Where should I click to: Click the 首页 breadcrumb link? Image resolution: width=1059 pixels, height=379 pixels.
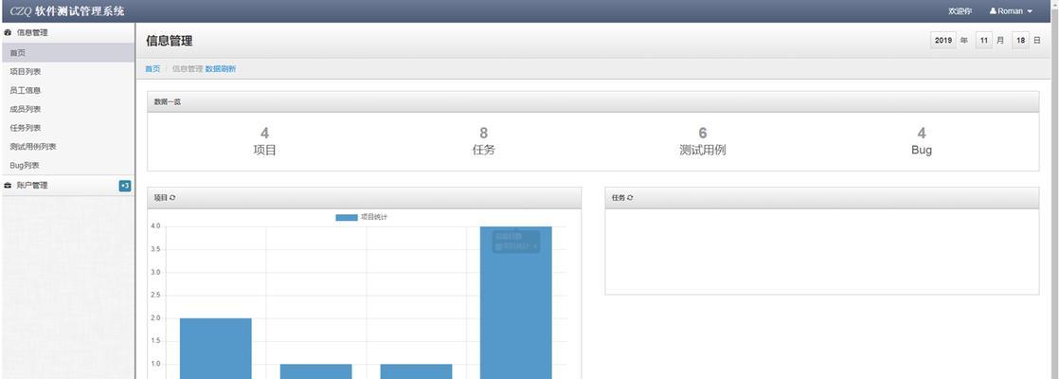click(x=153, y=69)
